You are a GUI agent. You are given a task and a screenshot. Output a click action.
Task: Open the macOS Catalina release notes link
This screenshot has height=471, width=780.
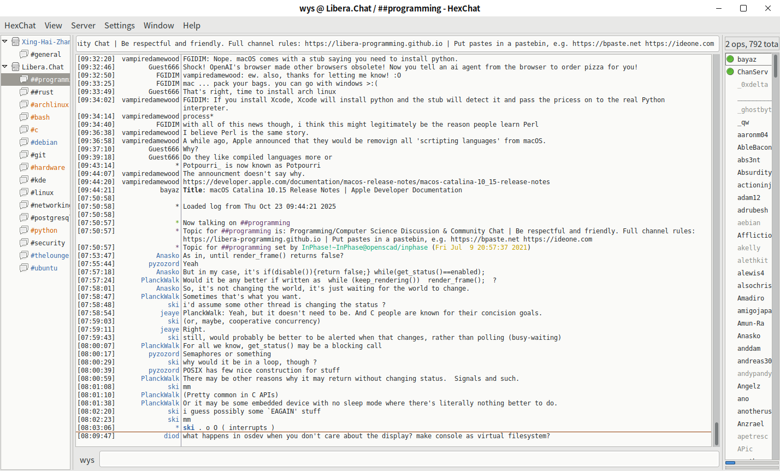click(366, 182)
